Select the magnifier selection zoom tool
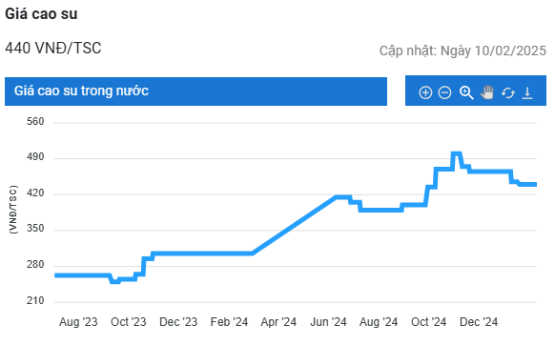Screen dimensions: 555x345 tap(466, 92)
